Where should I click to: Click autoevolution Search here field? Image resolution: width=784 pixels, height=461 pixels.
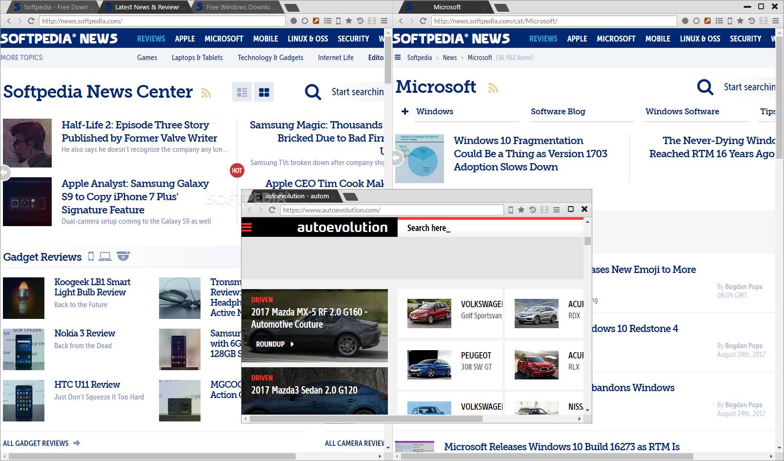490,228
